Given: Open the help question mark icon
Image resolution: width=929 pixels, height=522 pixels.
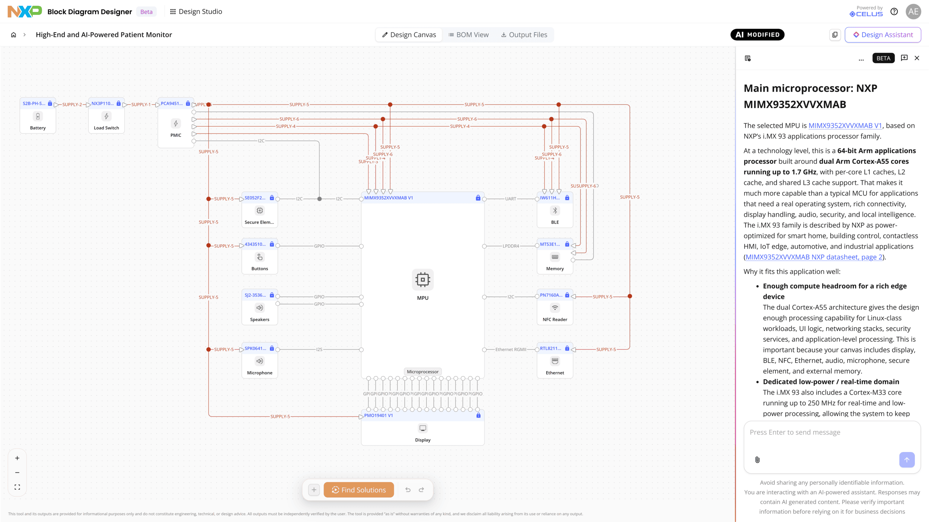Looking at the screenshot, I should tap(894, 12).
